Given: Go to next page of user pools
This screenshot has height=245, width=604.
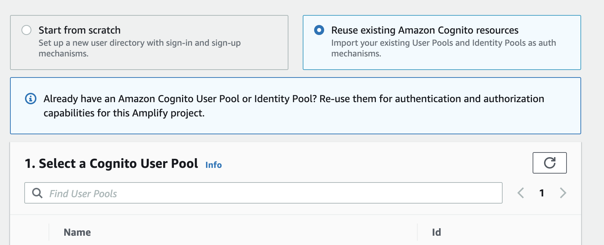Looking at the screenshot, I should (563, 193).
